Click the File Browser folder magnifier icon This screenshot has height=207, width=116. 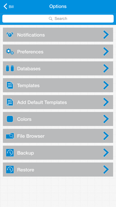coord(10,136)
